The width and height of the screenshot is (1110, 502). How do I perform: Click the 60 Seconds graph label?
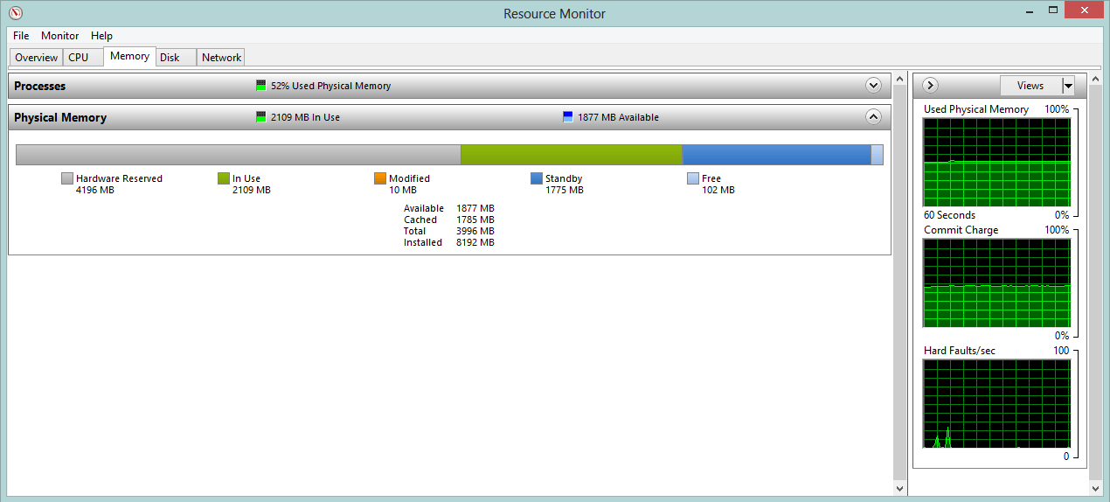[949, 215]
